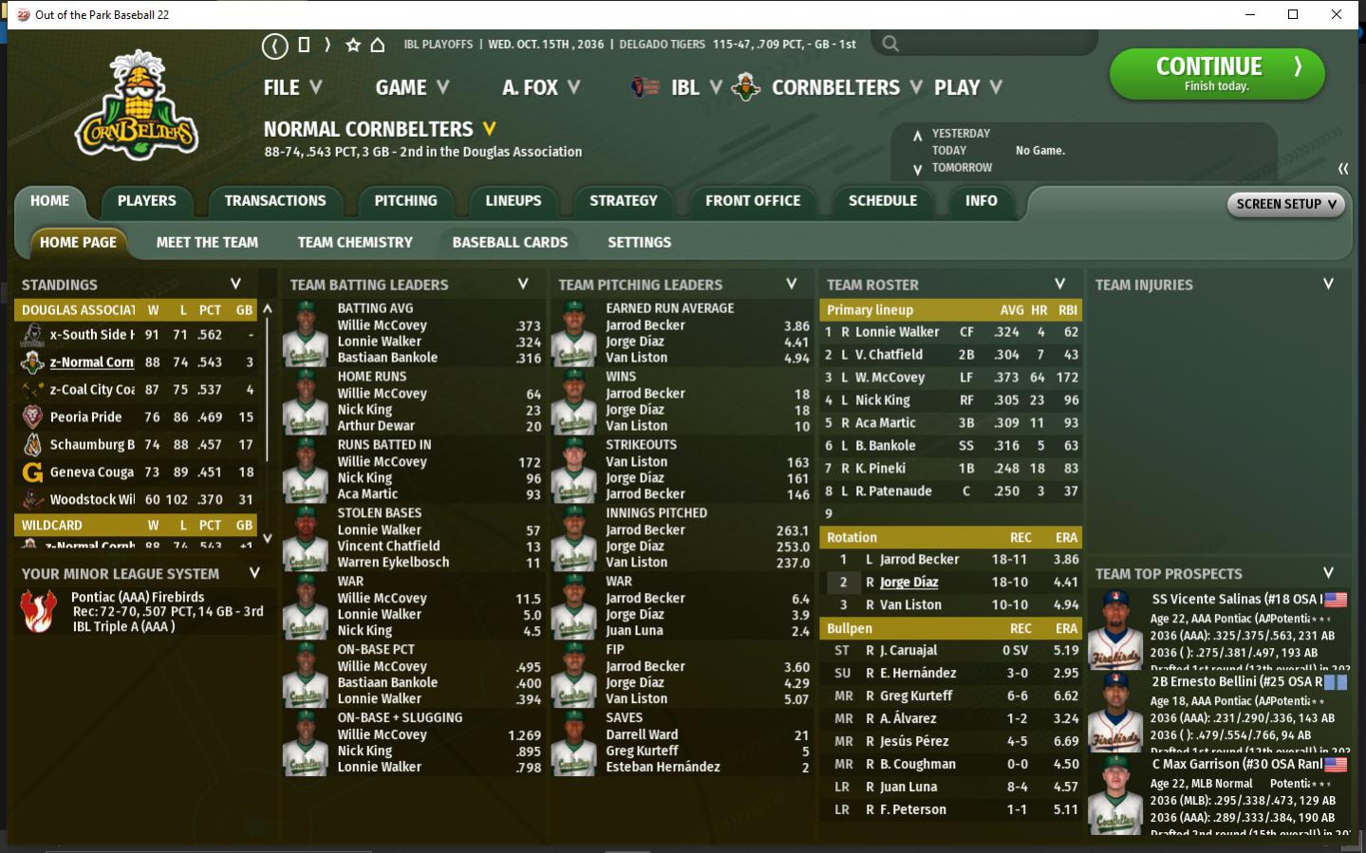Screen dimensions: 1366x853
Task: Click the IBL league logo icon
Action: 646,87
